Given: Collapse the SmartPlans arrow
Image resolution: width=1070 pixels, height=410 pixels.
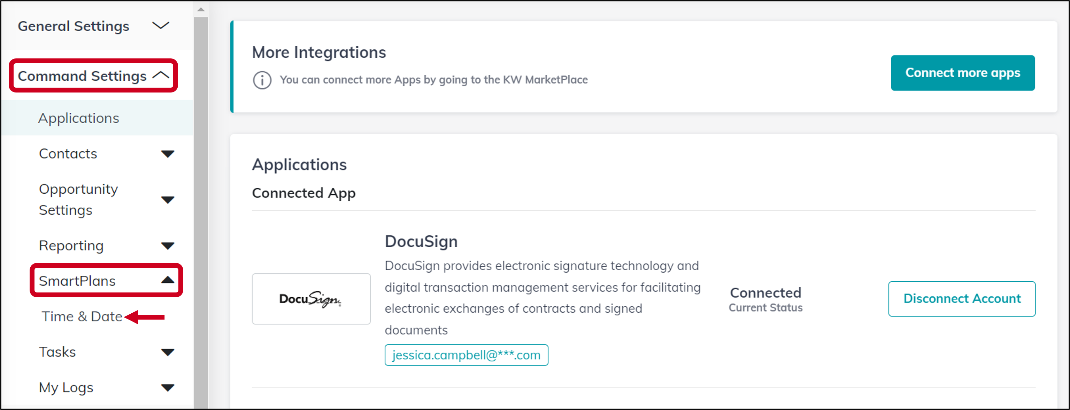Looking at the screenshot, I should (167, 280).
